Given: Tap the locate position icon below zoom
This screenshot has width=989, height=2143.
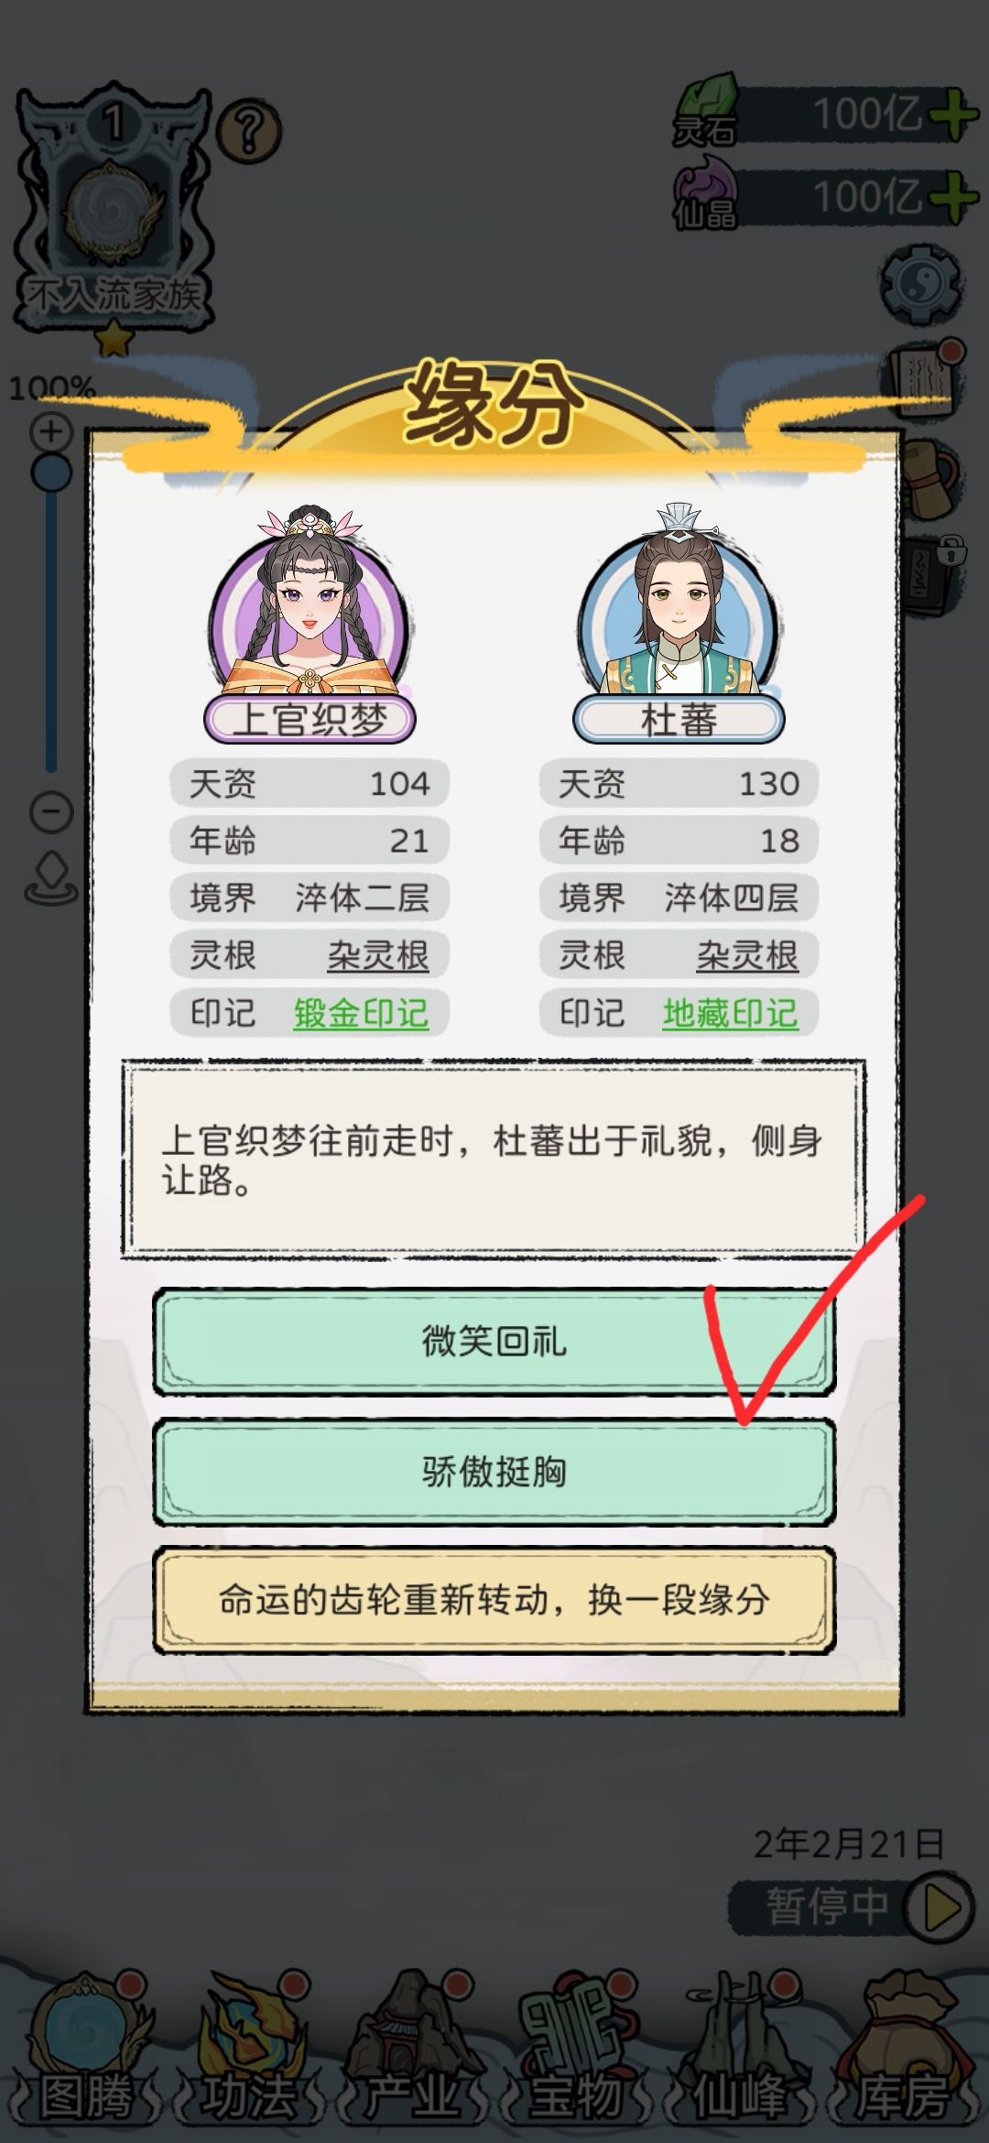Looking at the screenshot, I should click(51, 877).
